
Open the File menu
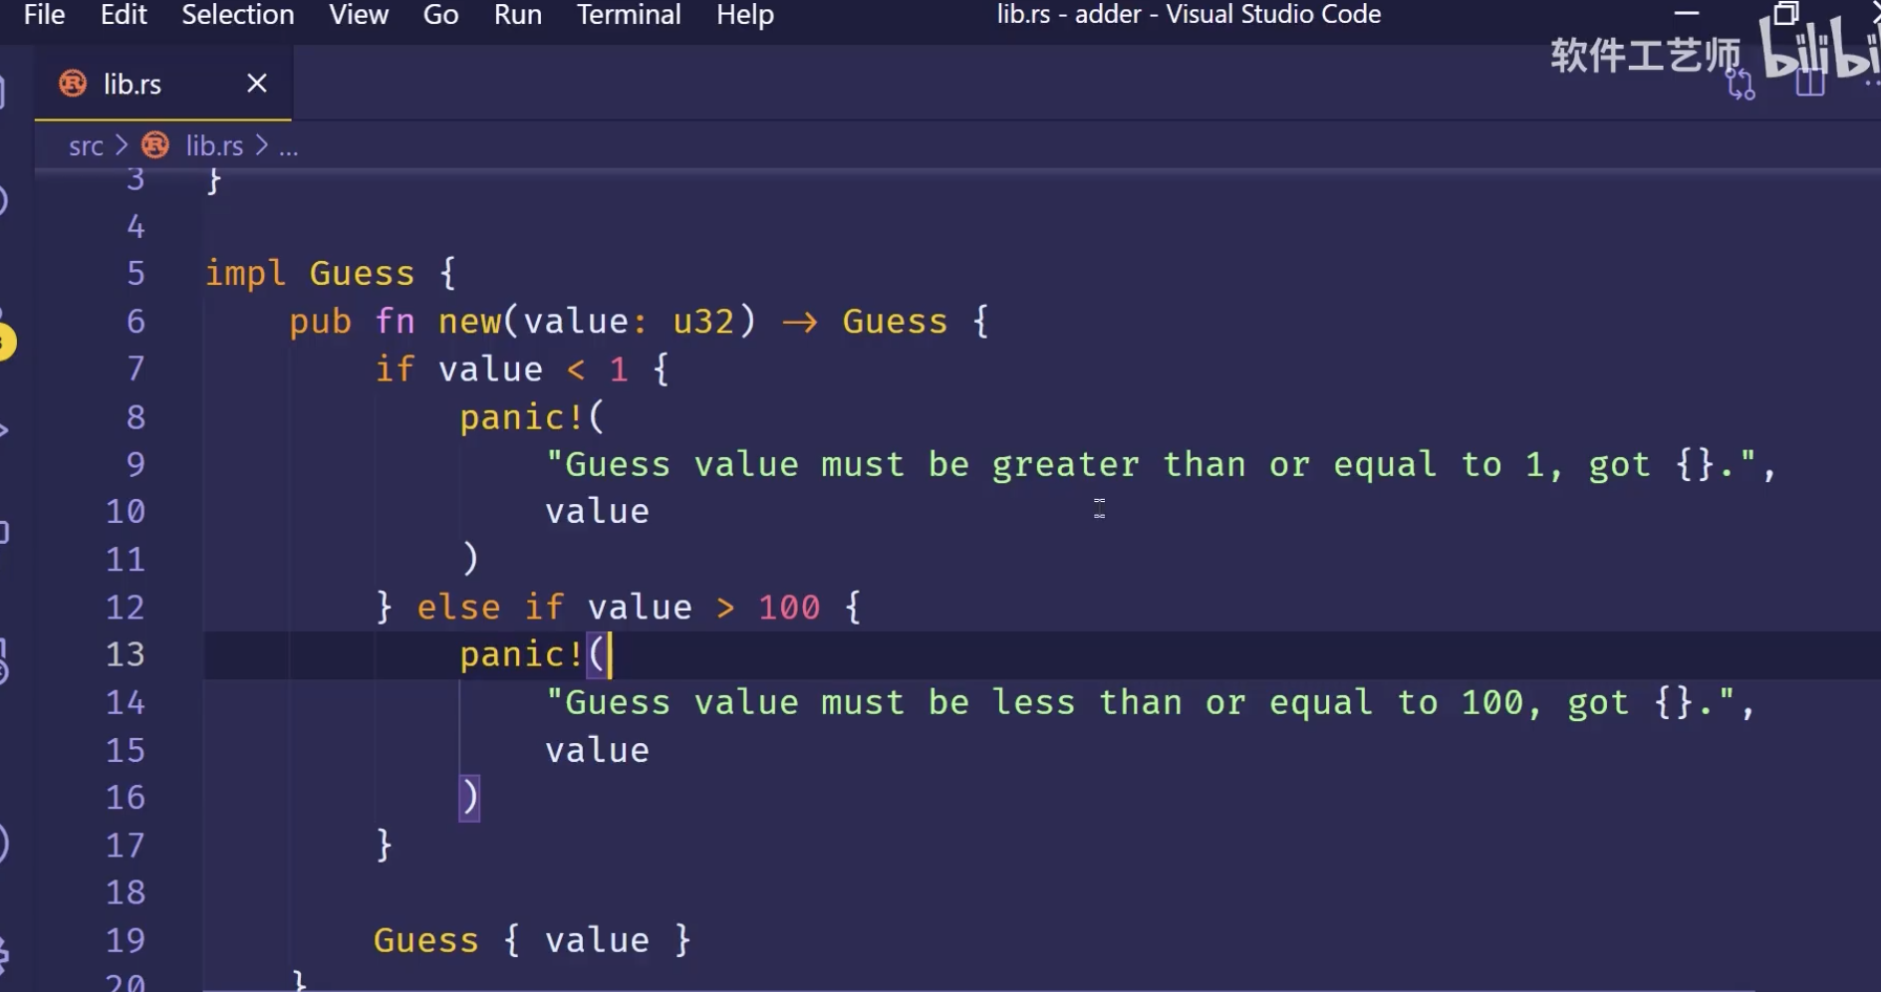click(44, 15)
